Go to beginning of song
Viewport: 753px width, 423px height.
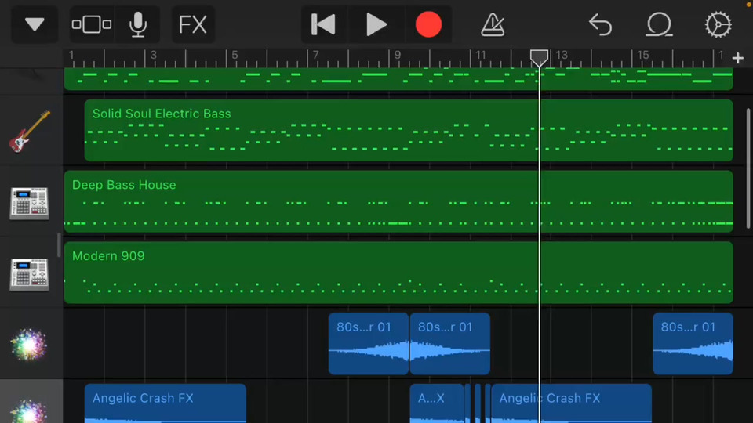[x=323, y=24]
